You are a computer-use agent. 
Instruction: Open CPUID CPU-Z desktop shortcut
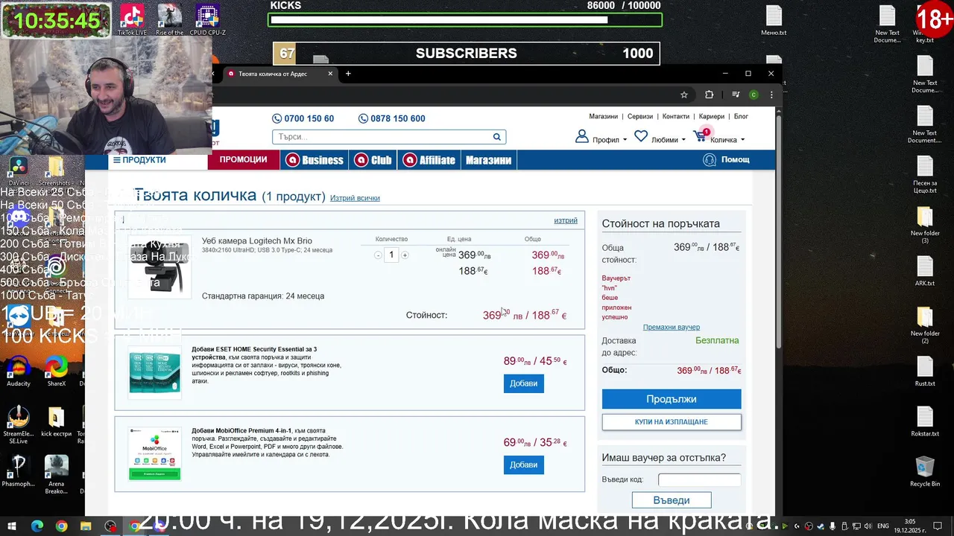(207, 19)
